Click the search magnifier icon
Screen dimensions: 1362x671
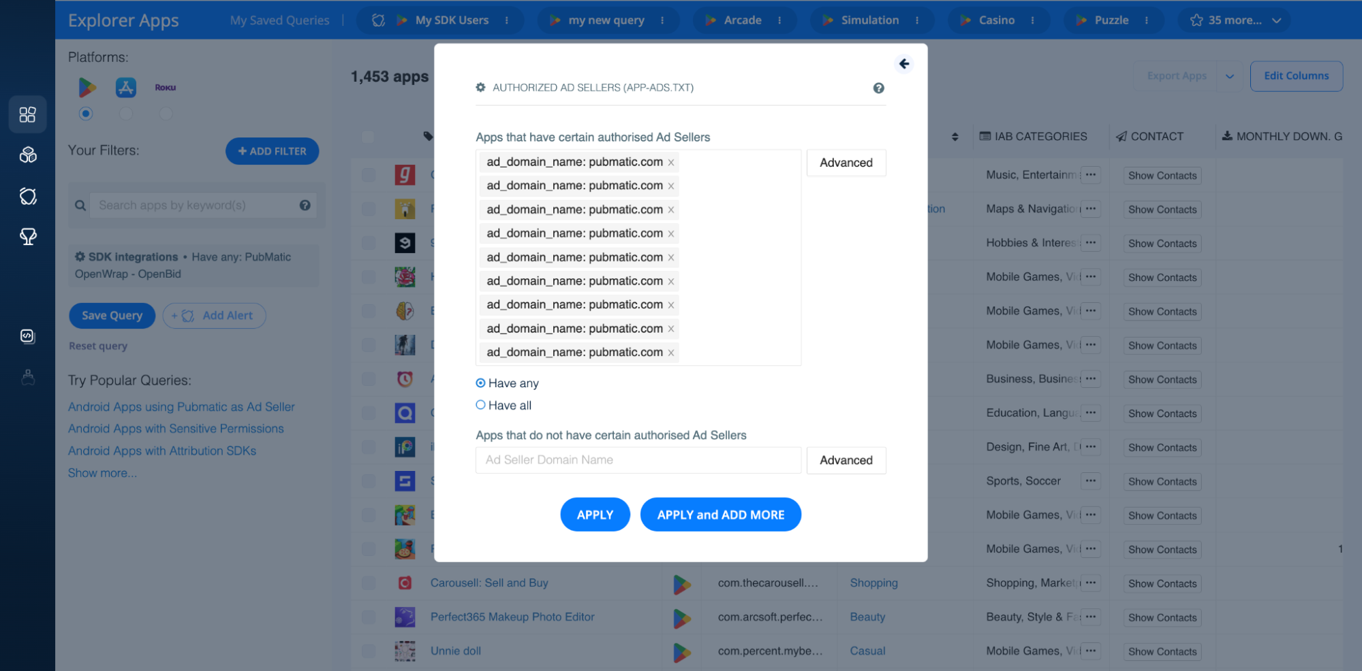point(80,206)
